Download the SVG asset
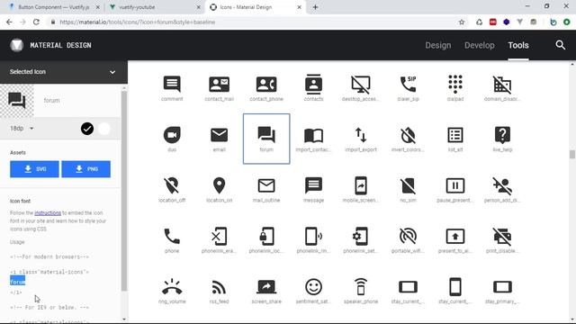The width and height of the screenshot is (576, 324). [x=34, y=169]
